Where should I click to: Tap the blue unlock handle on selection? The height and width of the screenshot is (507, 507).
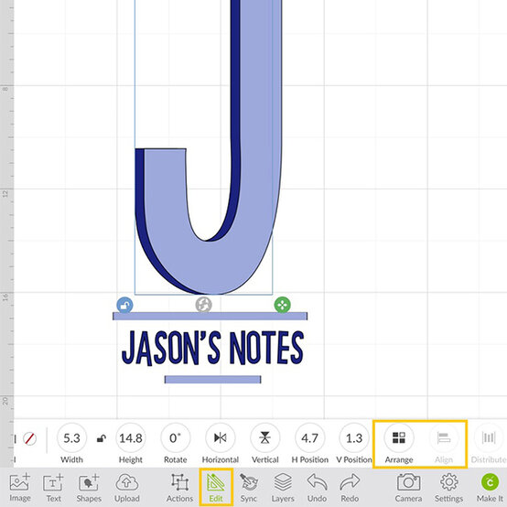point(124,305)
